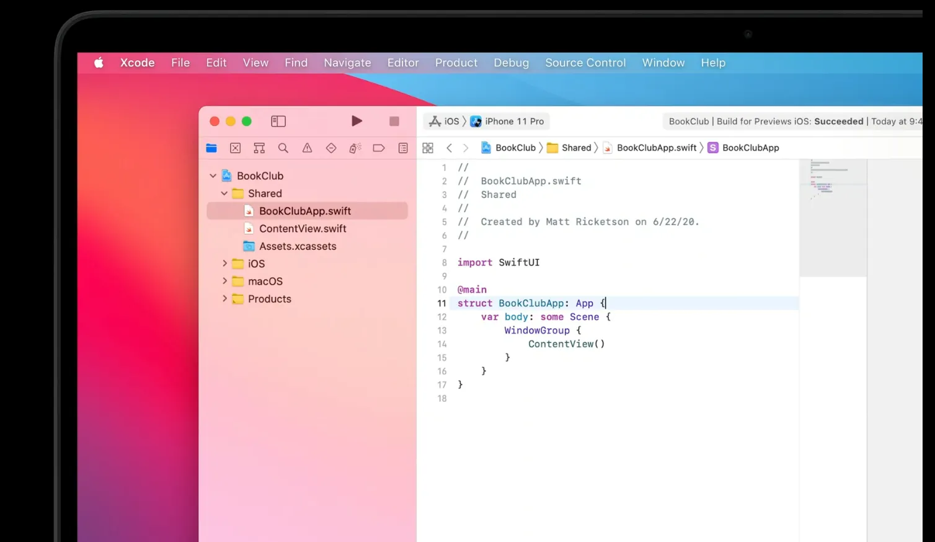Open the Find menu
Viewport: 935px width, 542px height.
click(x=296, y=63)
